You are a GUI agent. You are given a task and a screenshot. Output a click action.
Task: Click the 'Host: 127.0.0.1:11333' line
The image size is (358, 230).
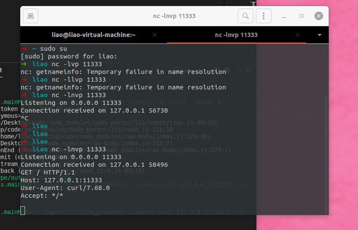[x=61, y=180]
